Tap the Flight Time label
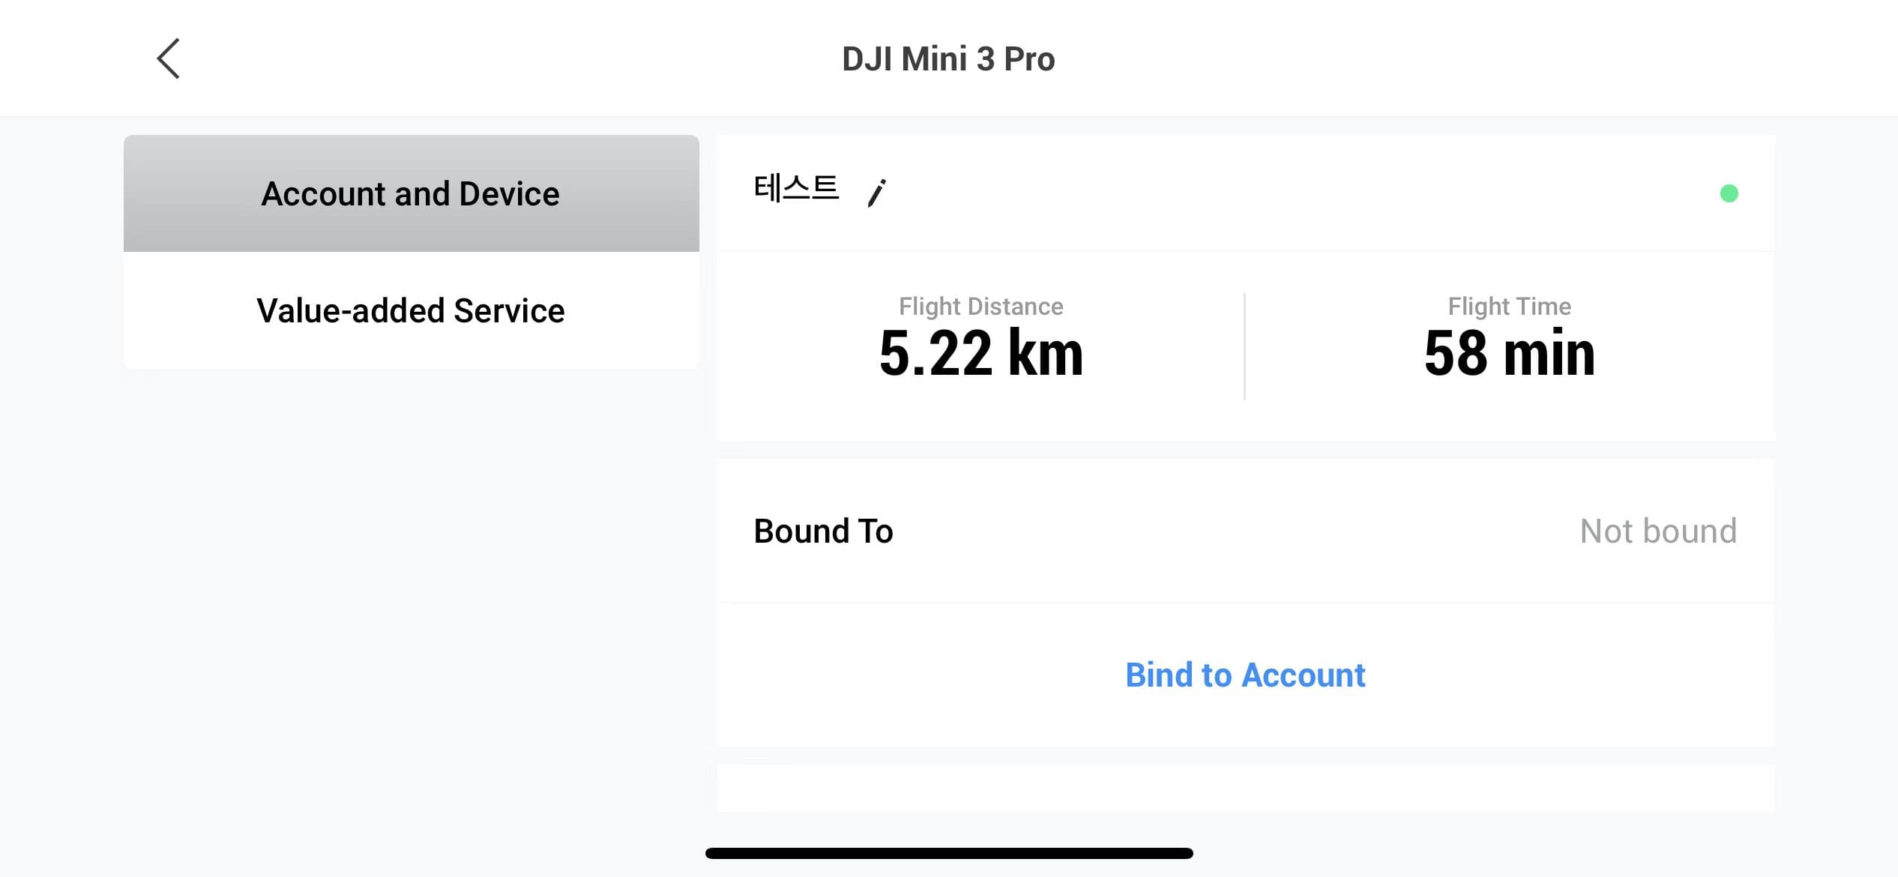This screenshot has width=1898, height=877. click(1509, 306)
